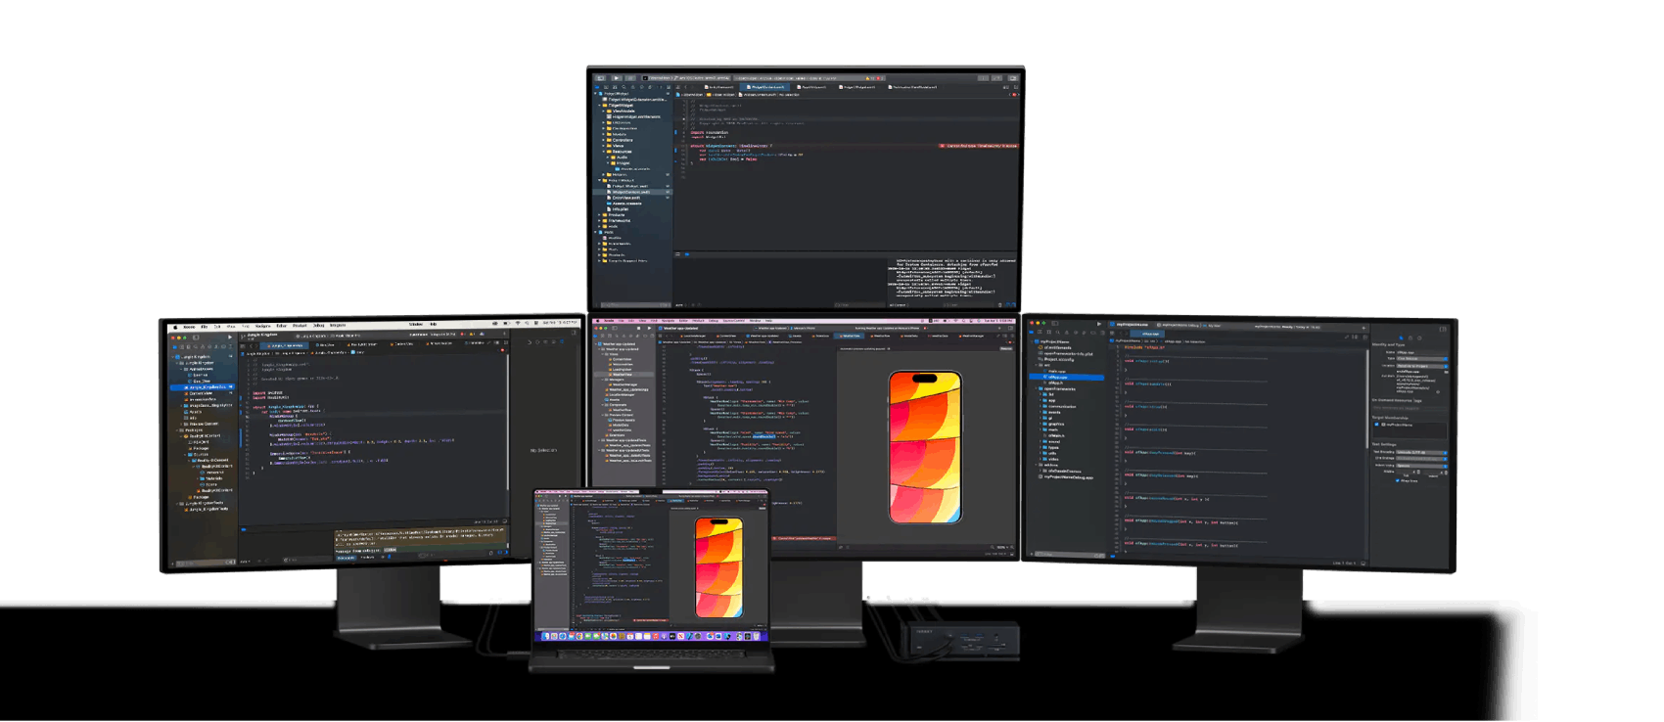
Task: Click Wi-Fi icon in left monitor menu bar
Action: (x=518, y=323)
